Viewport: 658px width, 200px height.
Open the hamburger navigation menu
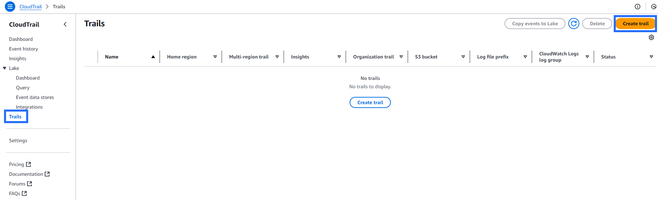[10, 7]
